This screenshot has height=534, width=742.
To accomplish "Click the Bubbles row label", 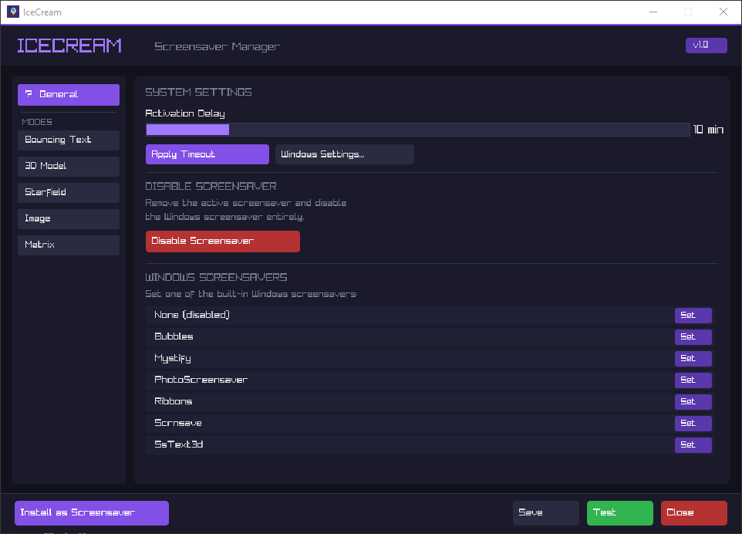I will pyautogui.click(x=174, y=336).
